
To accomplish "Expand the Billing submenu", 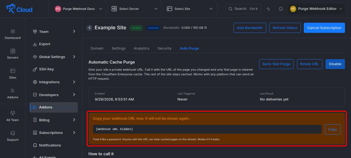I will [x=74, y=120].
